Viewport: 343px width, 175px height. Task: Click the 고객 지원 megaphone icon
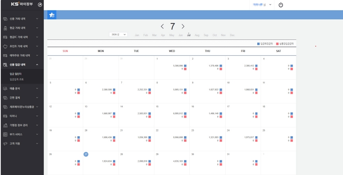(5, 143)
